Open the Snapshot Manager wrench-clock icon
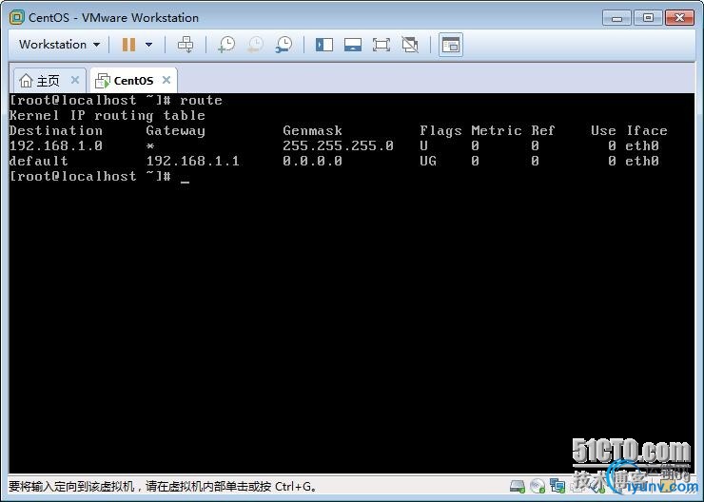Screen dimensions: 704x502 [284, 45]
